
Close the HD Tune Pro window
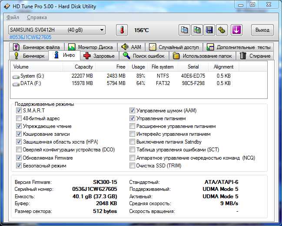point(269,5)
